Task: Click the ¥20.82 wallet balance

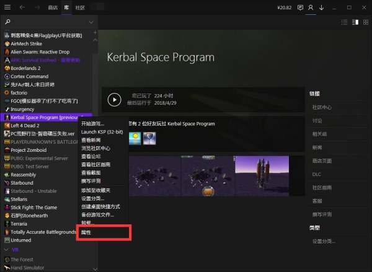Action: (x=284, y=7)
